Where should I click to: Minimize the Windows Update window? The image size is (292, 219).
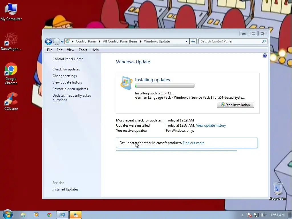coord(244,34)
